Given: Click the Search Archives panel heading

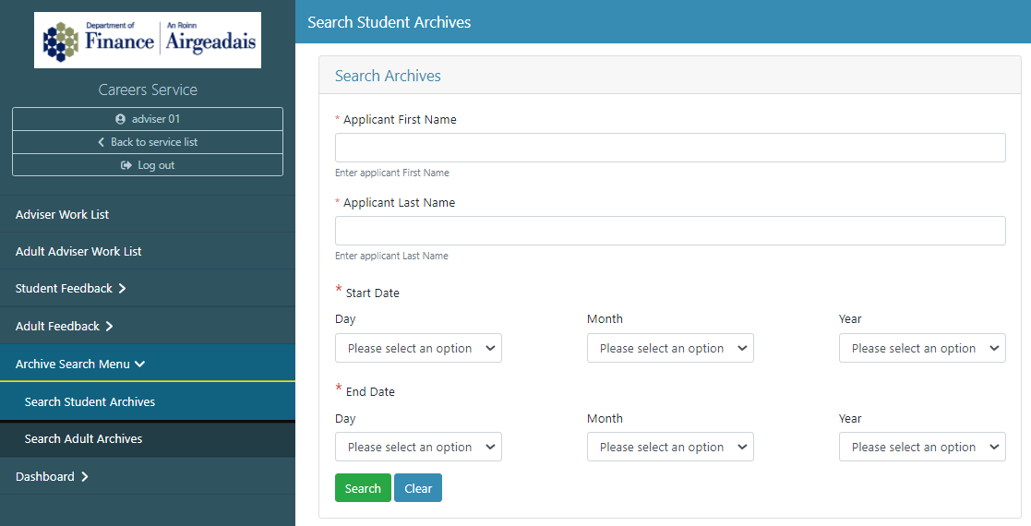Looking at the screenshot, I should click(x=388, y=76).
